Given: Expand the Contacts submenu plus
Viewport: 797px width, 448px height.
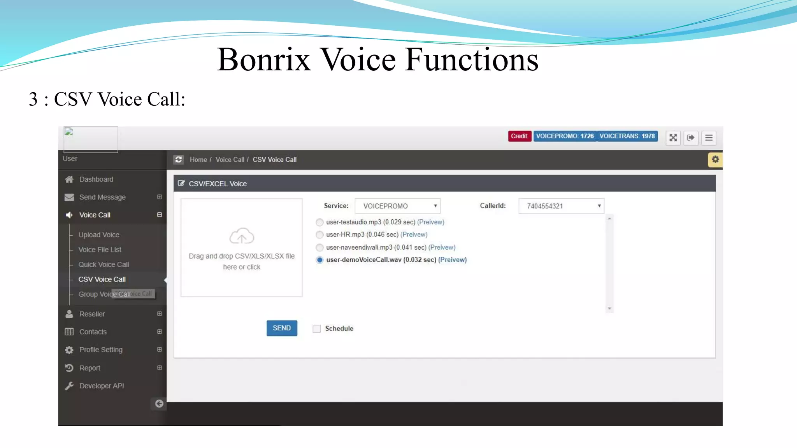Looking at the screenshot, I should pyautogui.click(x=160, y=331).
